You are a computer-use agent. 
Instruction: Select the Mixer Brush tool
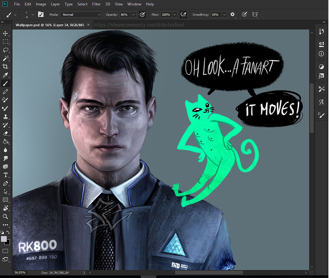5,100
